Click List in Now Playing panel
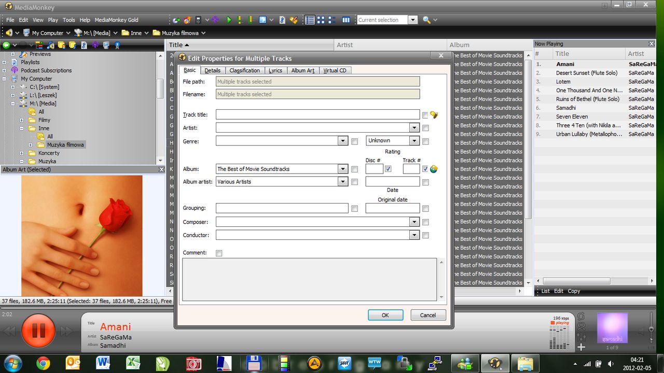 point(546,291)
